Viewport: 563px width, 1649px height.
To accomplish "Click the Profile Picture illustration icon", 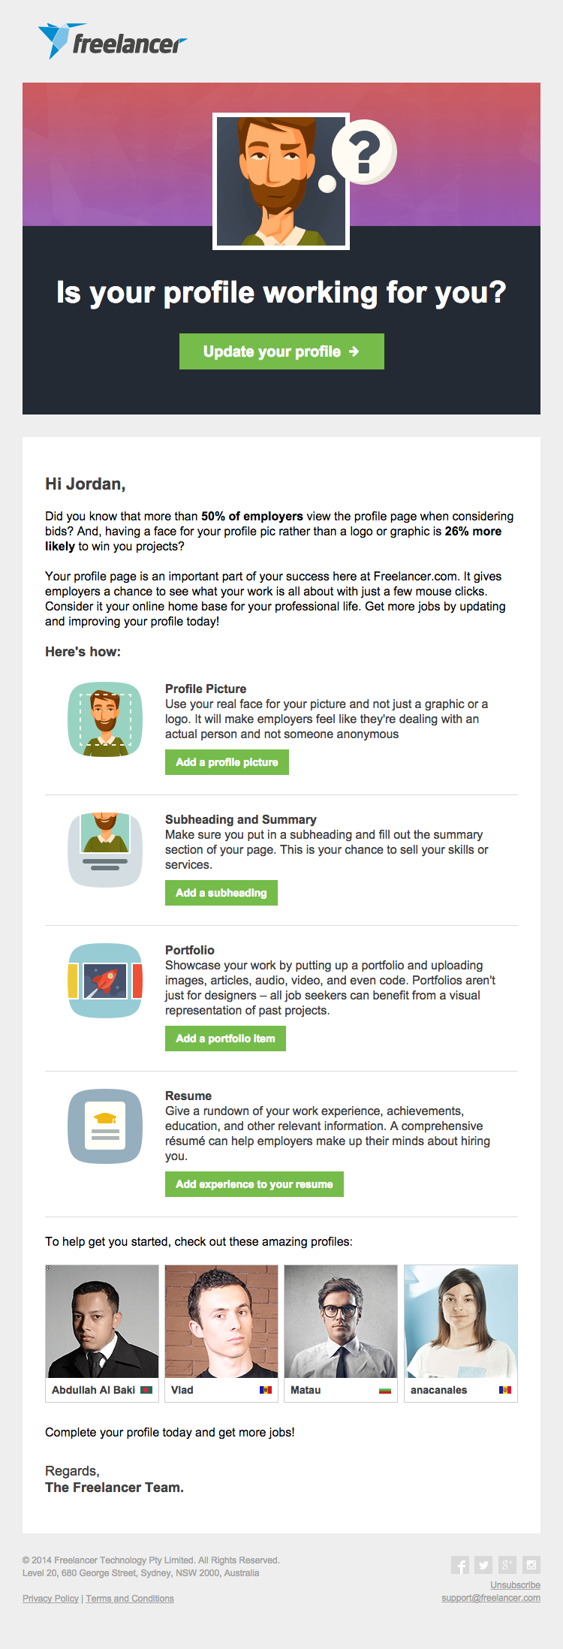I will click(105, 719).
